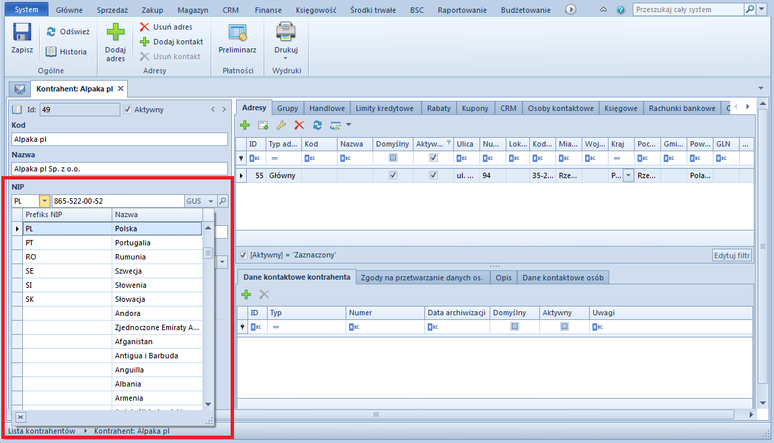
Task: Refresh the Adresy list
Action: point(317,125)
